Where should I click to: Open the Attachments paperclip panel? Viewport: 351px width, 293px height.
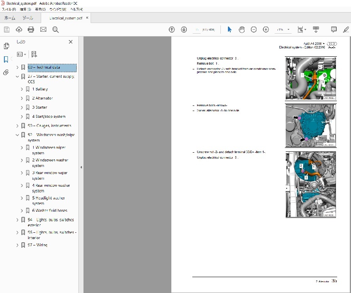[x=6, y=72]
